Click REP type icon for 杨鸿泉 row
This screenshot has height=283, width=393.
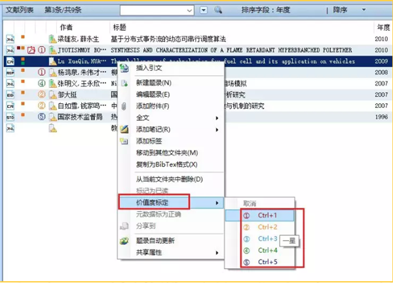(x=10, y=73)
